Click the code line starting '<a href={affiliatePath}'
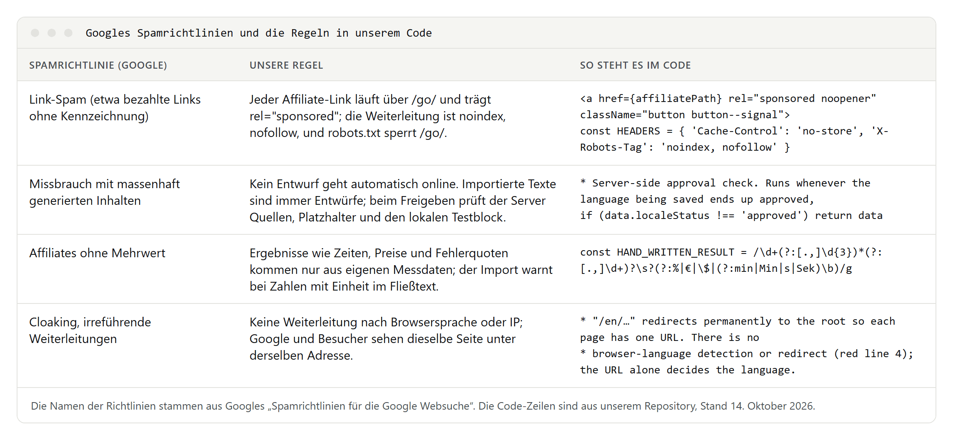The image size is (953, 440). 728,107
